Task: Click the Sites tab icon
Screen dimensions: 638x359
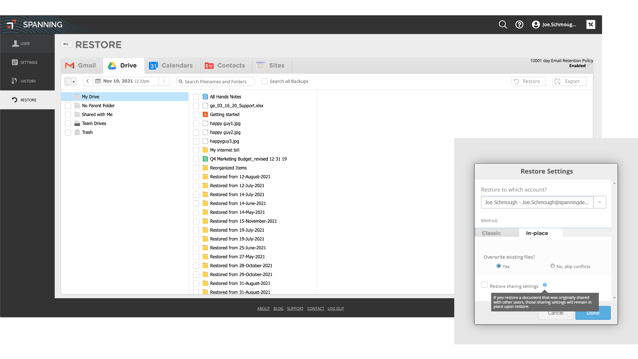Action: tap(261, 65)
